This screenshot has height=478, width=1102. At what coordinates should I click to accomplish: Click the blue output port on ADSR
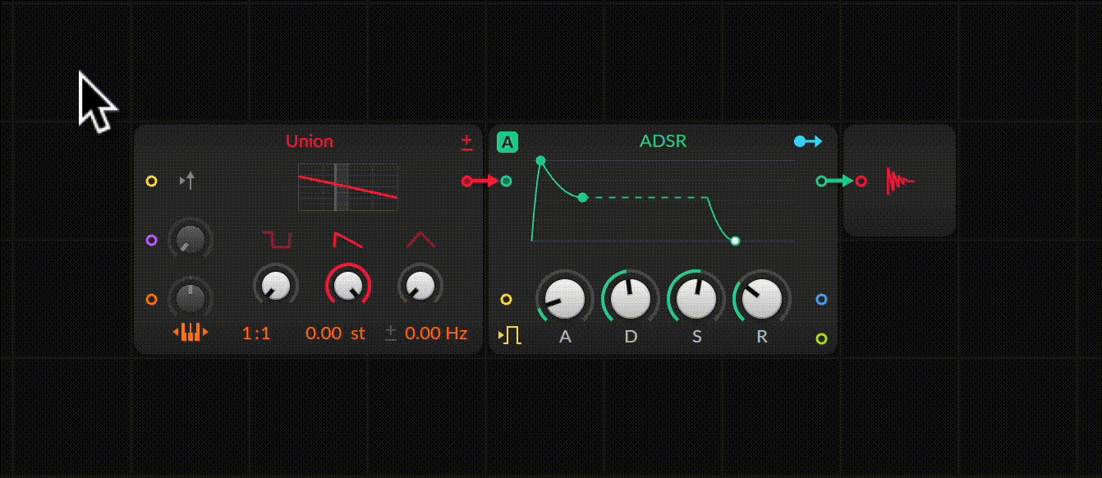tap(821, 299)
